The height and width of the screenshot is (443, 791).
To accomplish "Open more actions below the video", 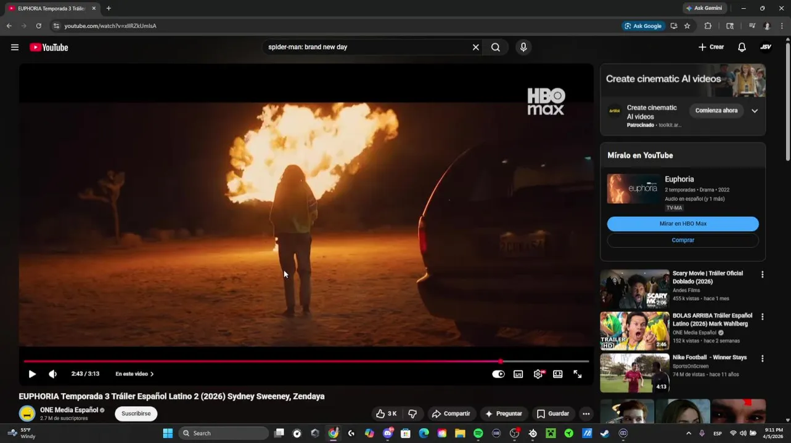I will 586,413.
